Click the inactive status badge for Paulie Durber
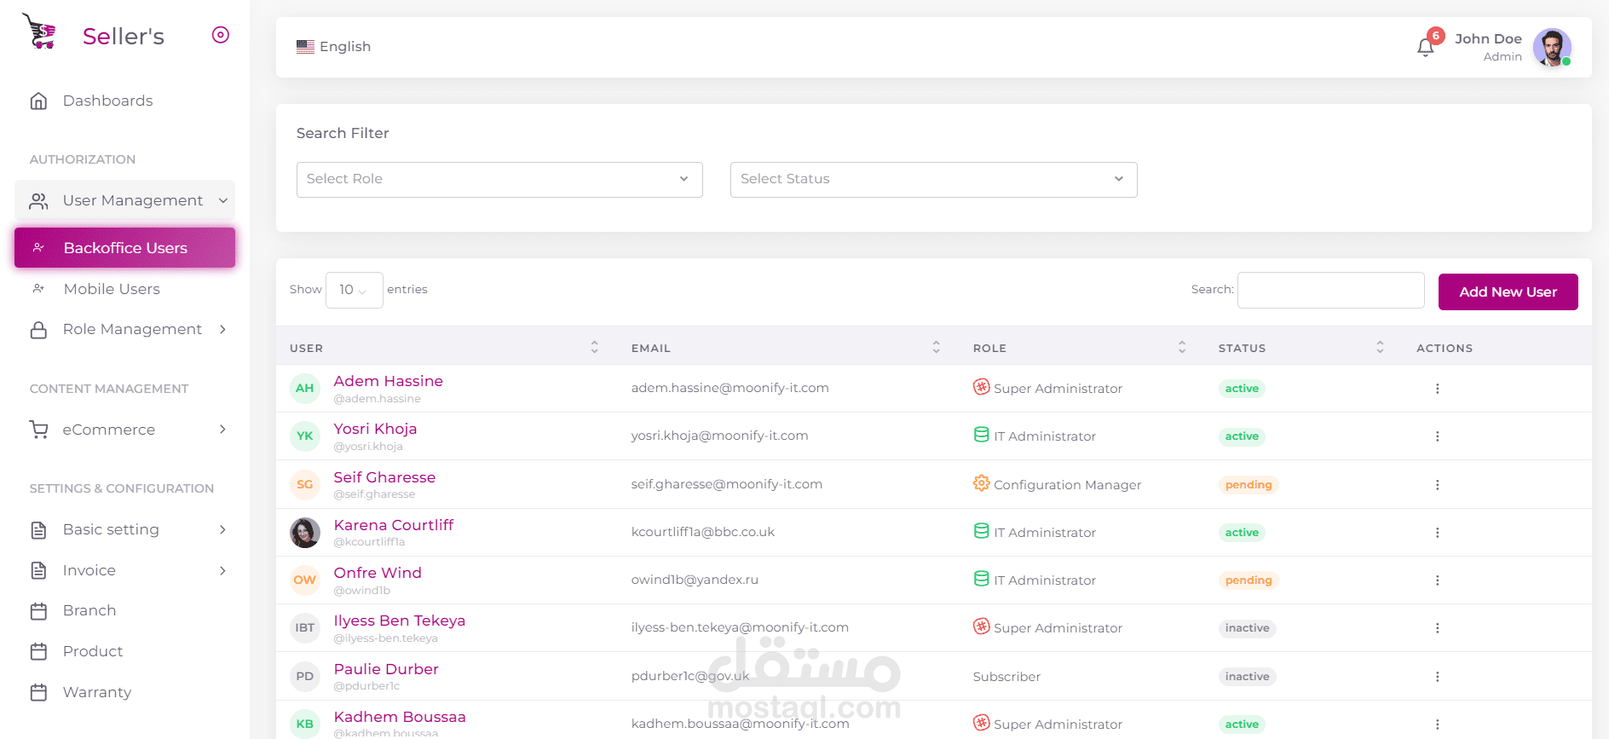Viewport: 1609px width, 739px height. click(1248, 677)
